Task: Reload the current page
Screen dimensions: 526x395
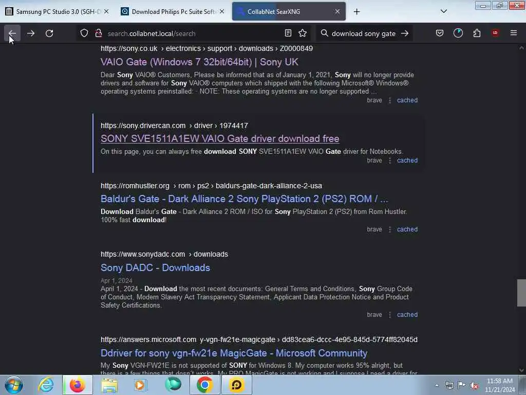Action: click(x=49, y=33)
